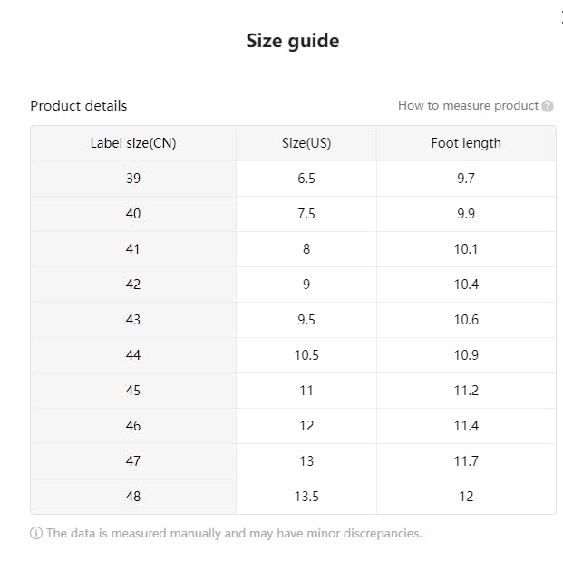Screen dimensions: 563x561
Task: Click the Size(US) column header
Action: tap(306, 143)
